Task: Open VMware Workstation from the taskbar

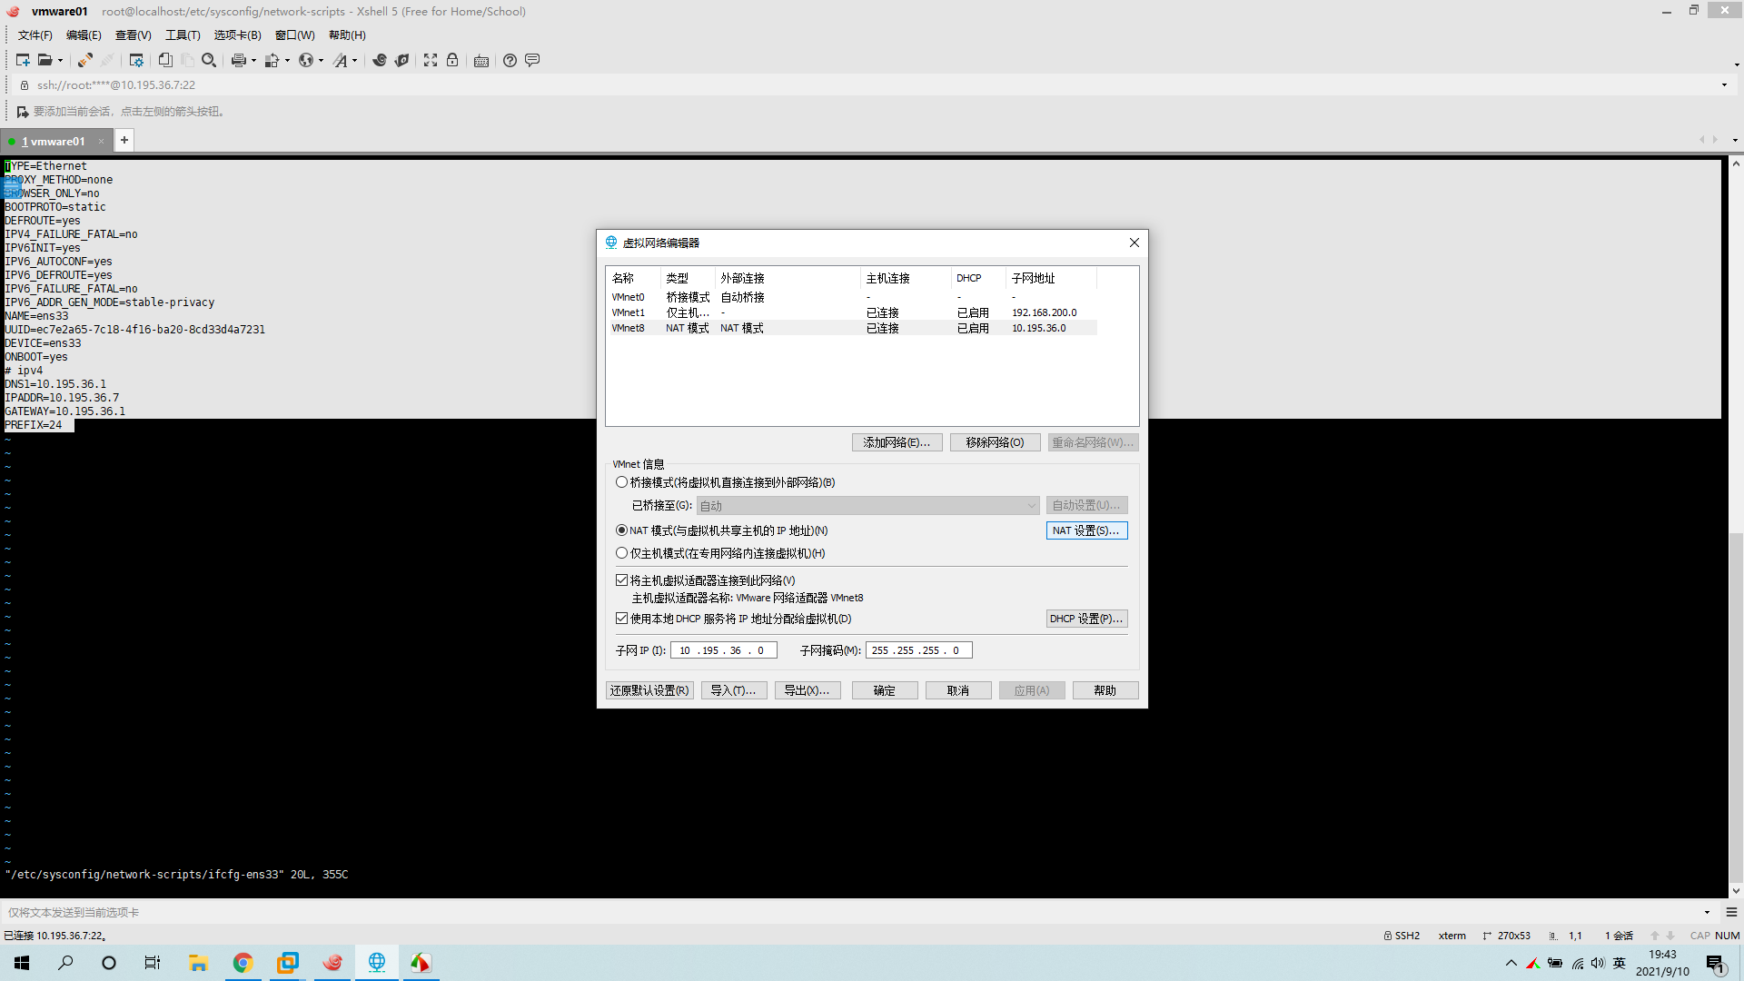Action: tap(287, 963)
